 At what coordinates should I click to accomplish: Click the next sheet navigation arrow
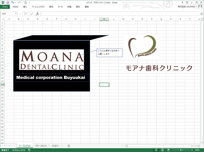click(x=10, y=146)
